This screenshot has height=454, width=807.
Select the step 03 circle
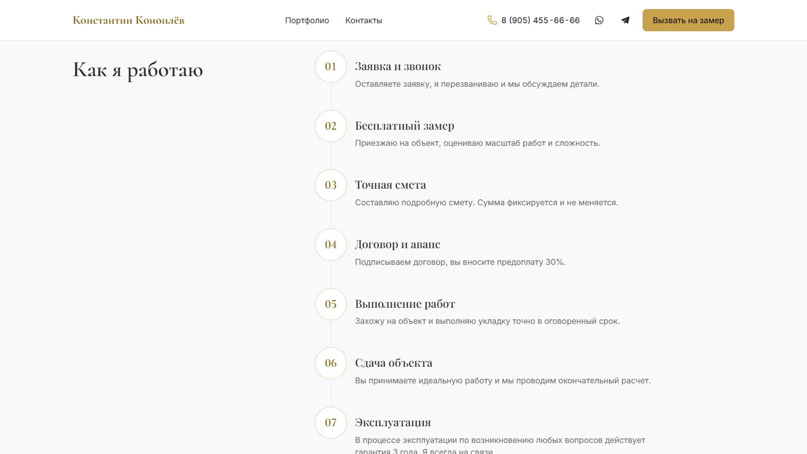point(331,185)
